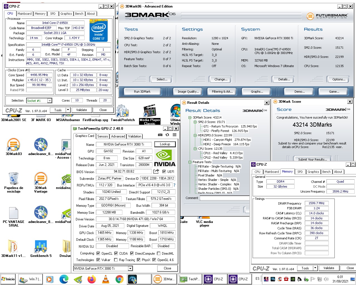Toggle the CUDA checkbox
356x285 pixels.
116,254
